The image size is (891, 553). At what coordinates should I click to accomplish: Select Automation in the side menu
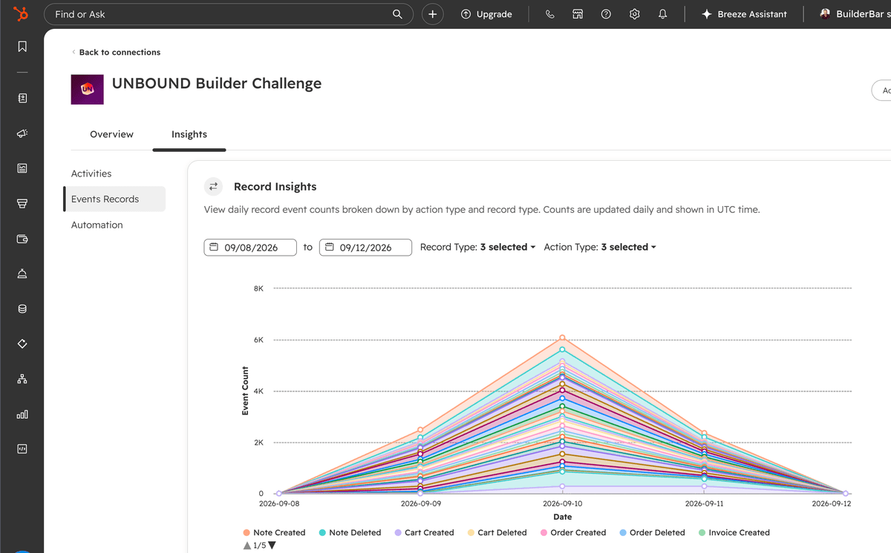click(97, 225)
